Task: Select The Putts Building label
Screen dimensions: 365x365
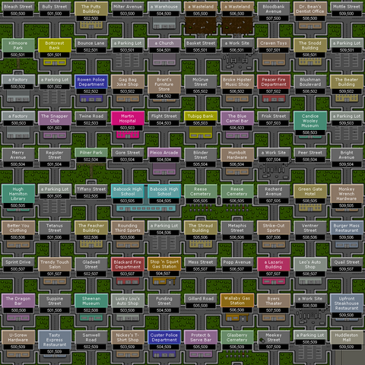Action: [91, 9]
